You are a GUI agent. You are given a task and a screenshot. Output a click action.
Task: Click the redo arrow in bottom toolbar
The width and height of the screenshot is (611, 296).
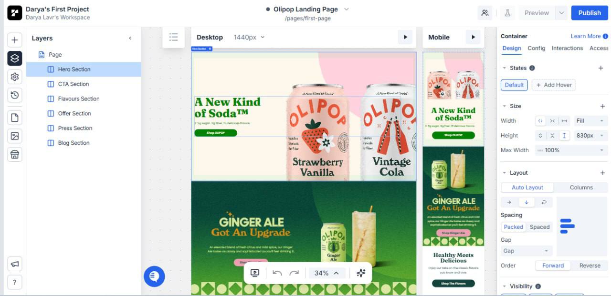(294, 273)
